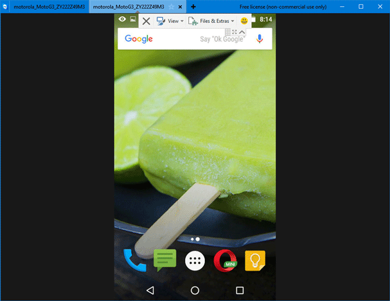Screen dimensions: 390x301
Task: Launch Opera Mini browser
Action: pyautogui.click(x=225, y=261)
